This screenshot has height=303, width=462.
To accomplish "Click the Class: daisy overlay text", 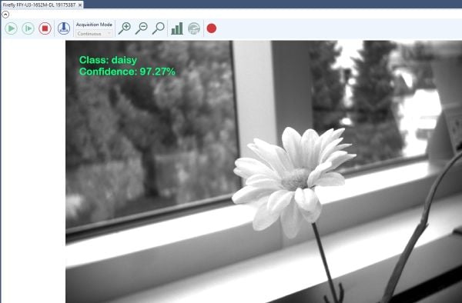I will point(108,60).
